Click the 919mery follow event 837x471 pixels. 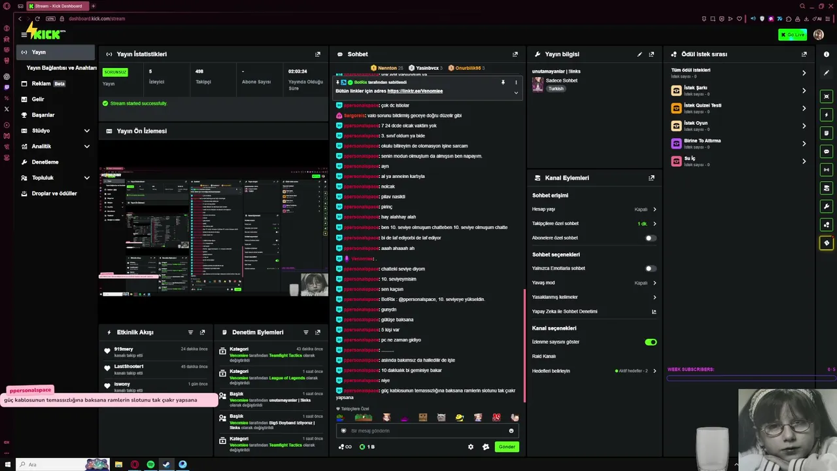(x=156, y=352)
